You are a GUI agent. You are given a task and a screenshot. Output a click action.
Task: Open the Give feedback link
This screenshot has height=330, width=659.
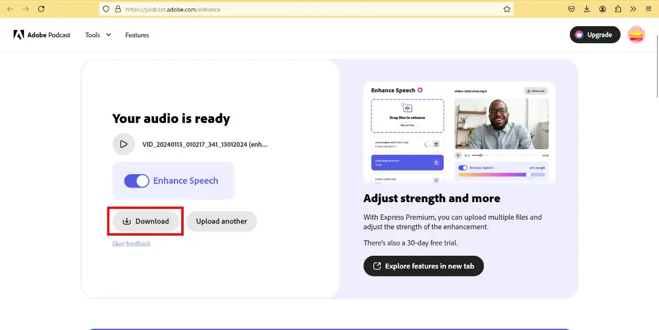[x=131, y=244]
